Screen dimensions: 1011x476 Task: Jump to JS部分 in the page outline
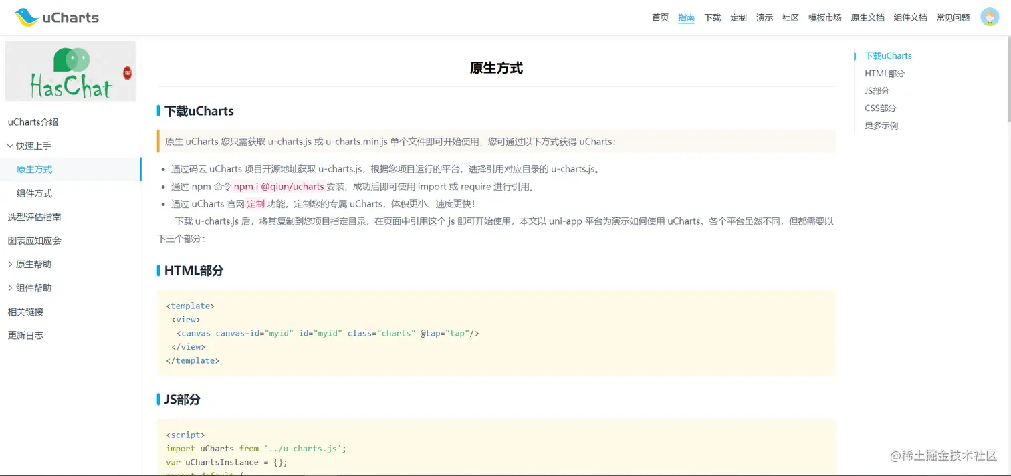pyautogui.click(x=877, y=91)
